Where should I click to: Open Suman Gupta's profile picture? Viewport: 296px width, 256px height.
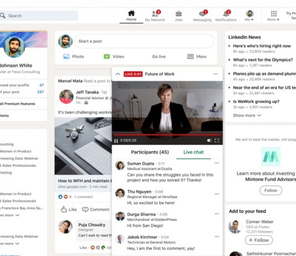(x=120, y=166)
